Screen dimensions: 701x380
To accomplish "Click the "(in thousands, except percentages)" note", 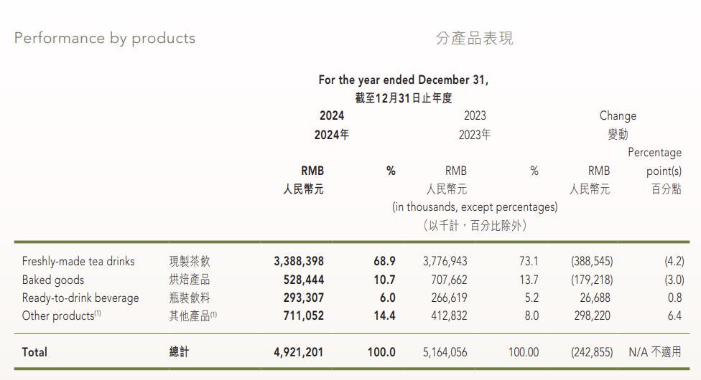I will (475, 206).
